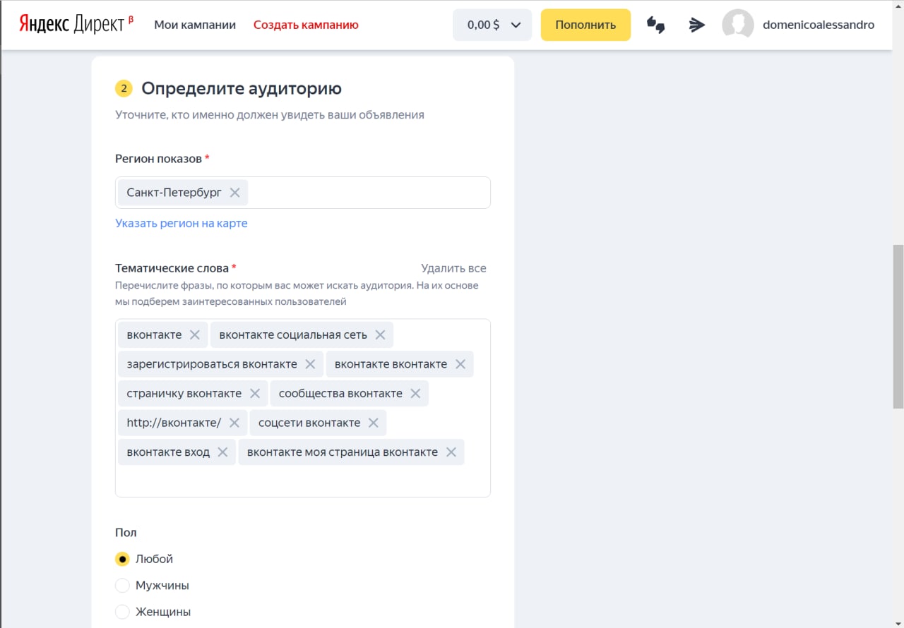Open the feedback thumbs icon

[x=656, y=25]
